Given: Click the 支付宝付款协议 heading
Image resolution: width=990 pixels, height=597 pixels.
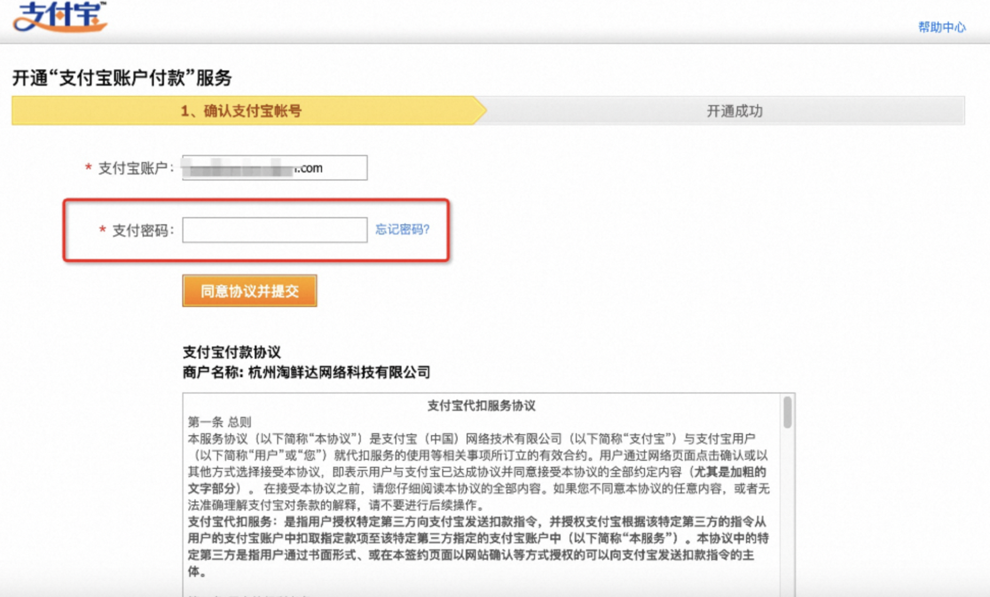Looking at the screenshot, I should [232, 352].
